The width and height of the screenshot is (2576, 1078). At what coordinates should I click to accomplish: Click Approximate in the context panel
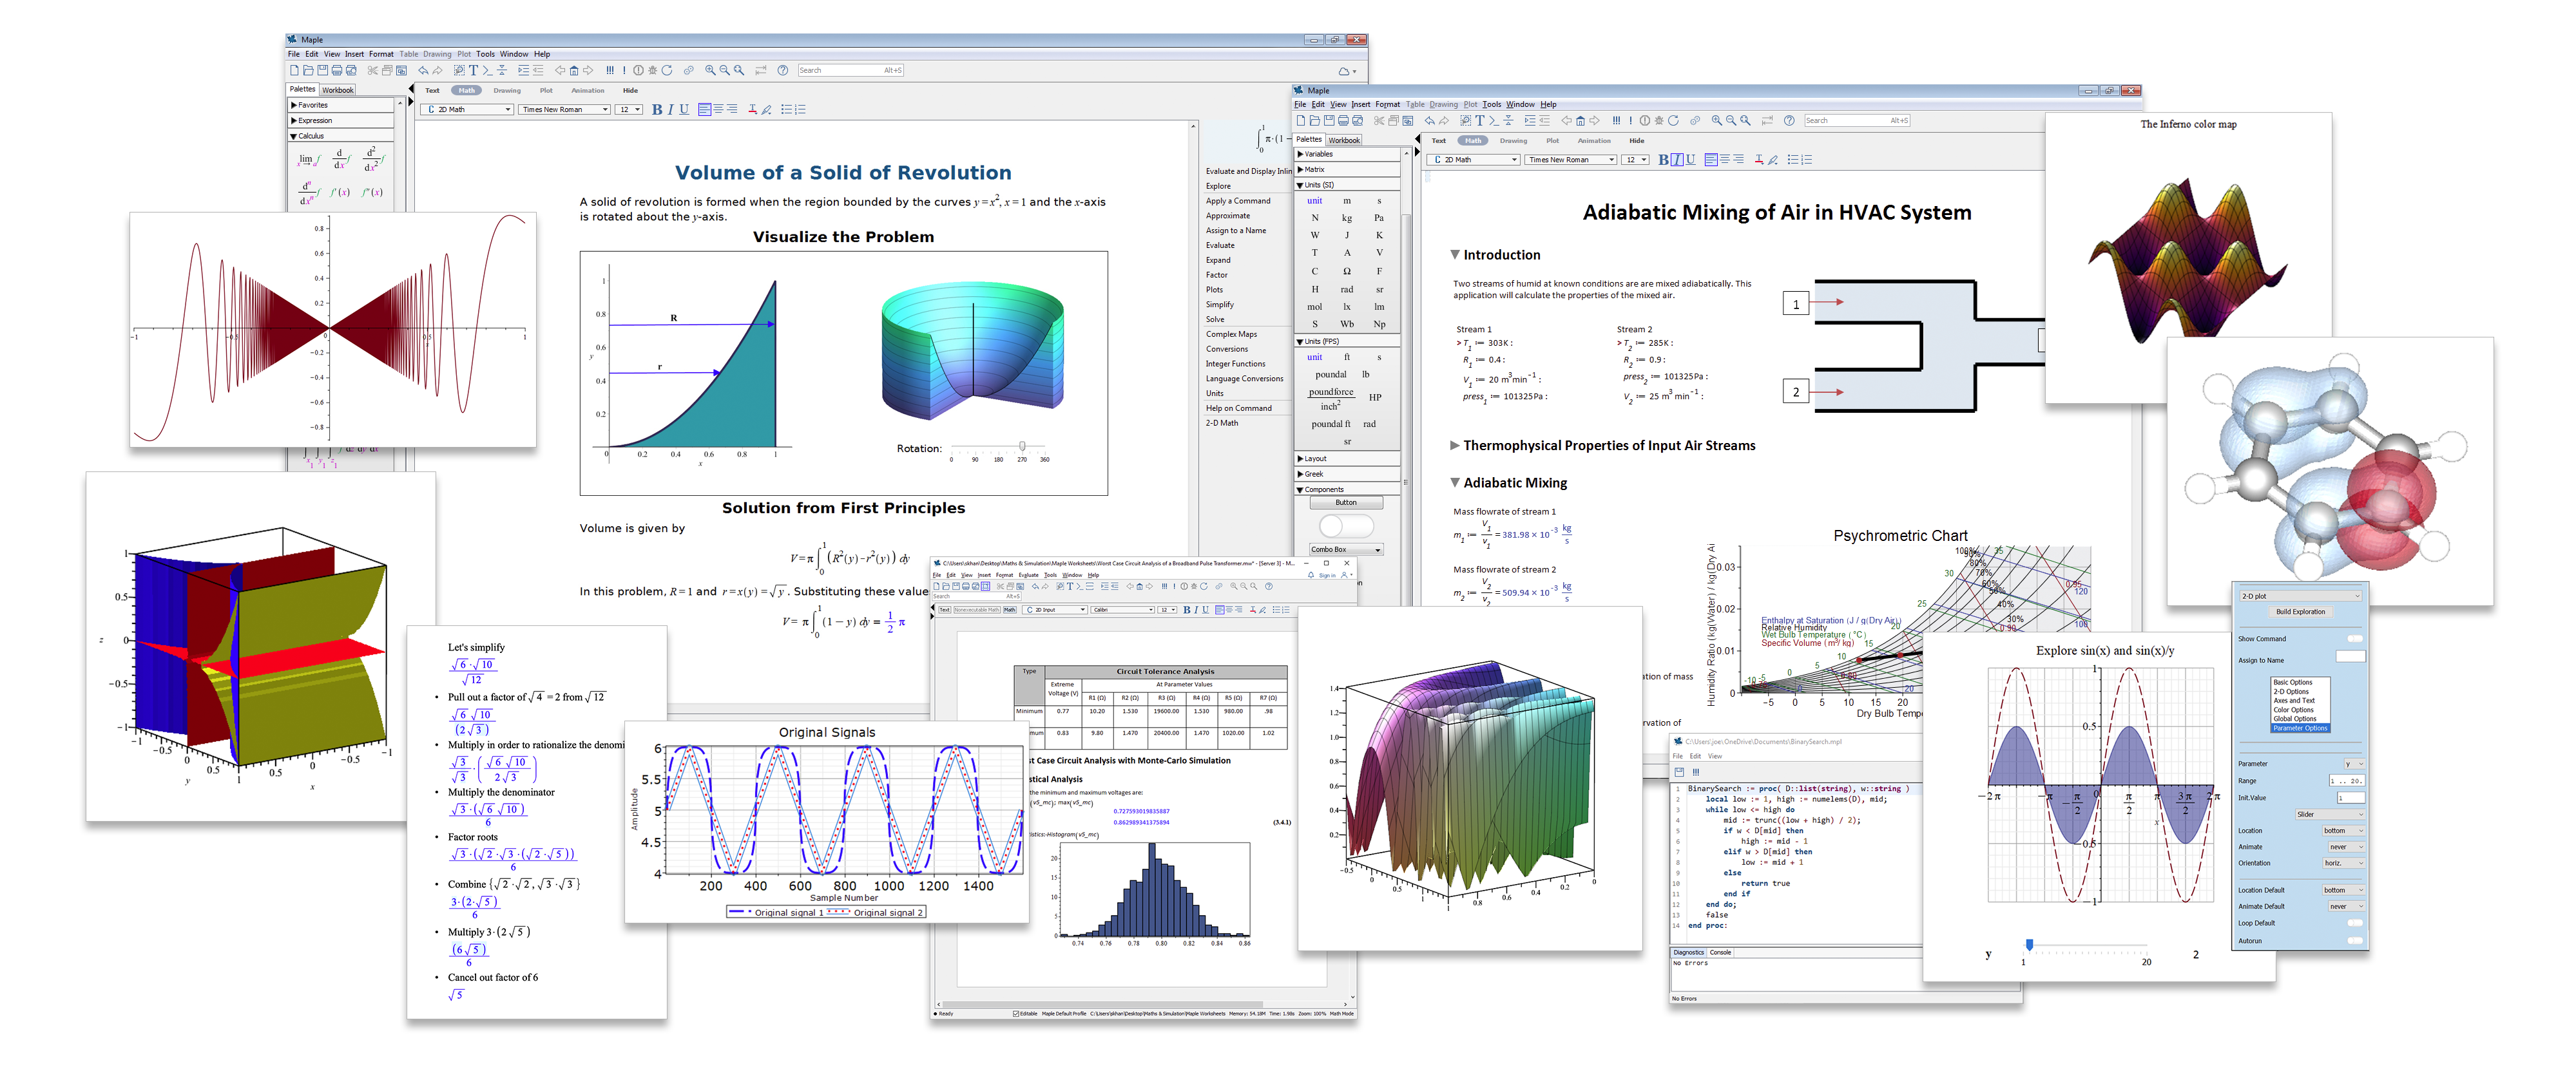[x=1228, y=216]
